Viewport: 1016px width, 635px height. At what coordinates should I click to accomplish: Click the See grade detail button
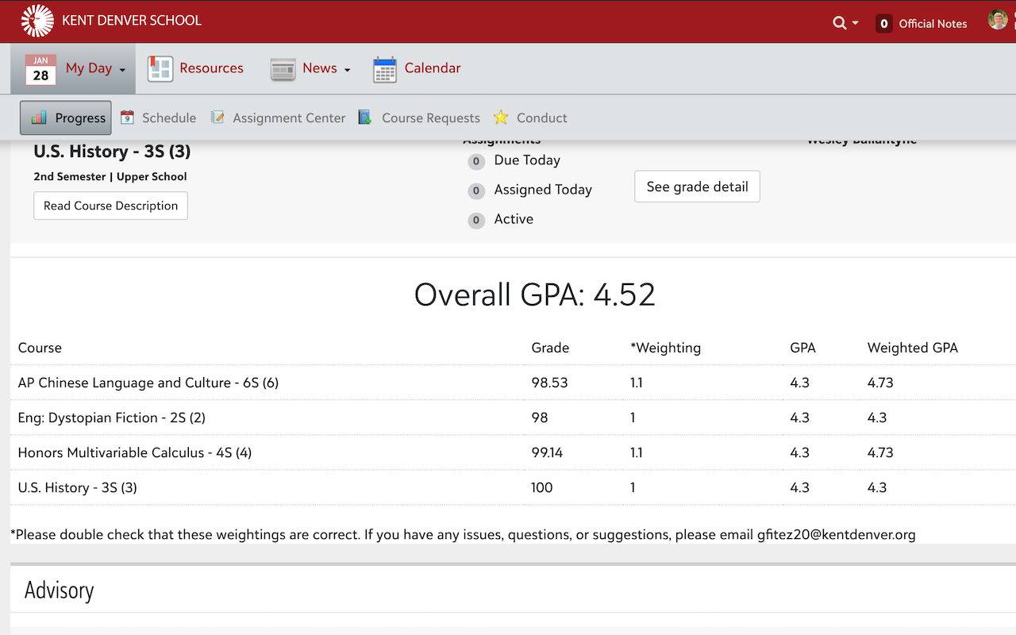(x=697, y=187)
